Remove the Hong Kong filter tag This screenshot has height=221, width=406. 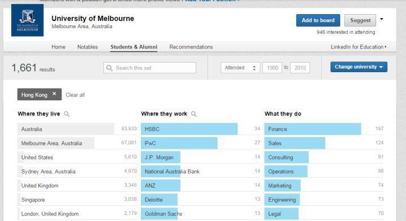pyautogui.click(x=54, y=94)
